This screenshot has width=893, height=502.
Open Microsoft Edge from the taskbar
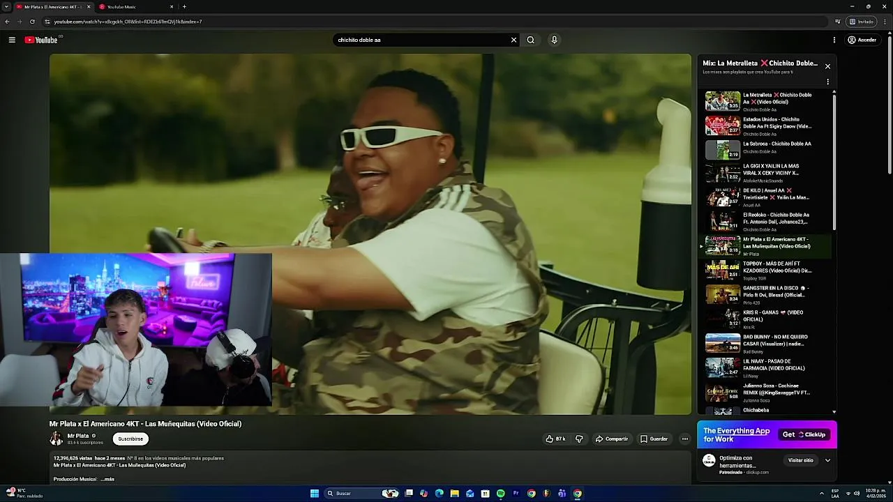point(439,493)
